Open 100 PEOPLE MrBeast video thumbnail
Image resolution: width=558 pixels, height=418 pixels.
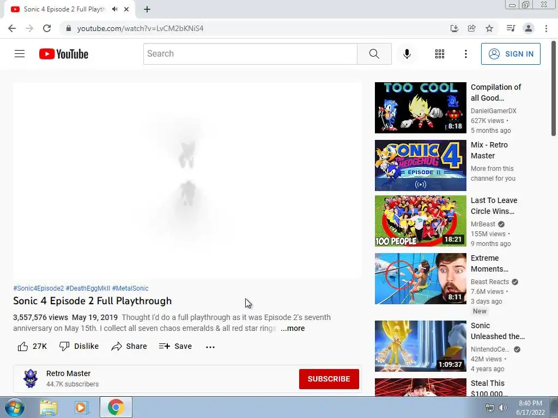click(420, 221)
